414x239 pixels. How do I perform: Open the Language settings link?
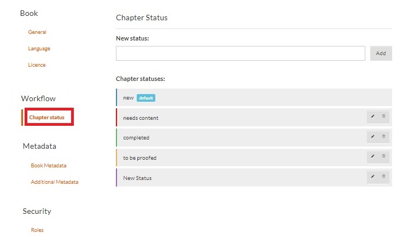coord(39,49)
